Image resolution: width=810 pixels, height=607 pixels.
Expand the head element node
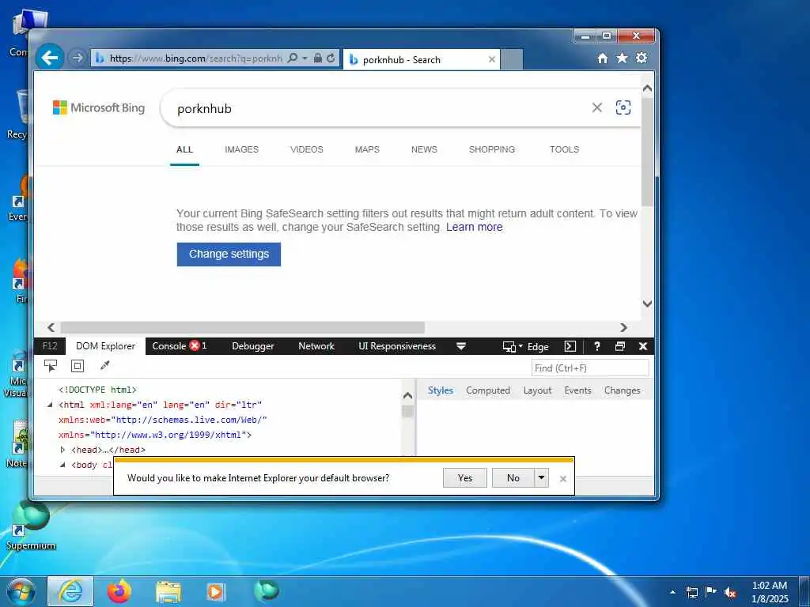[x=62, y=450]
